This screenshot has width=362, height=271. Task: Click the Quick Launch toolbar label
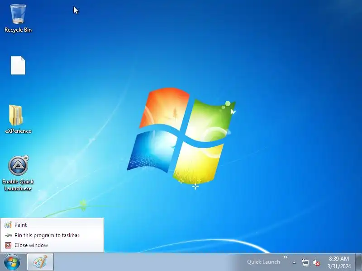(x=263, y=262)
